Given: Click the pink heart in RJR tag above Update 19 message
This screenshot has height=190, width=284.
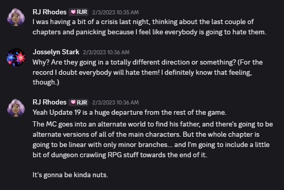Looking at the screenshot, I should [x=73, y=102].
